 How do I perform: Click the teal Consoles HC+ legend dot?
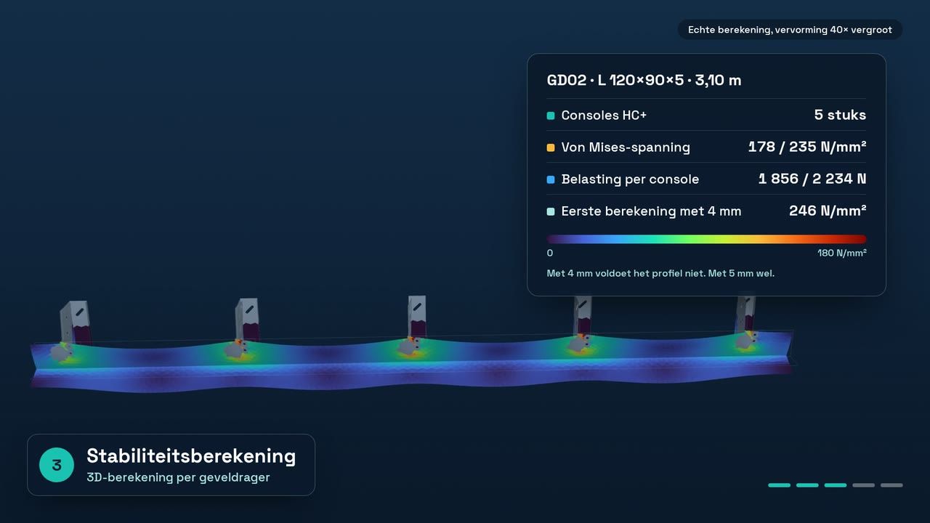click(551, 115)
